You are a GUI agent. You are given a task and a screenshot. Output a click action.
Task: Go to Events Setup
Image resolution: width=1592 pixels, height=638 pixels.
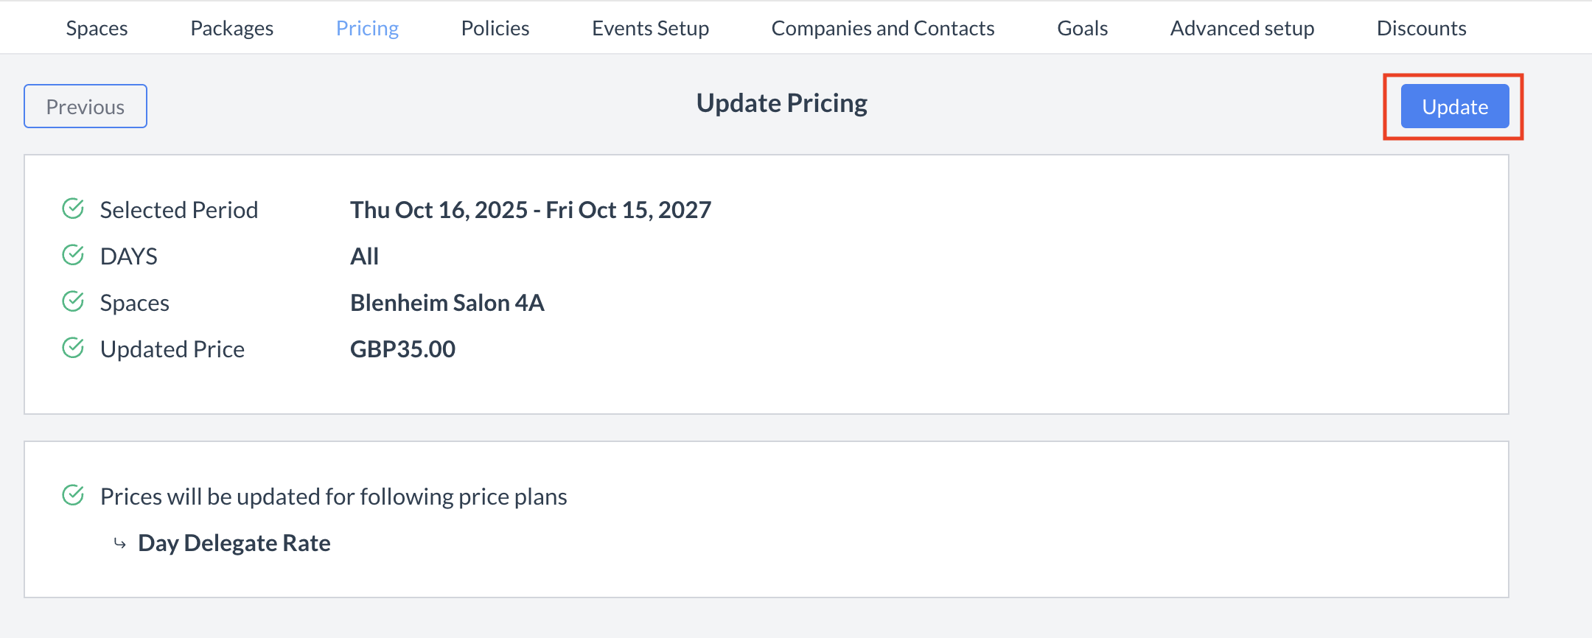(x=650, y=28)
